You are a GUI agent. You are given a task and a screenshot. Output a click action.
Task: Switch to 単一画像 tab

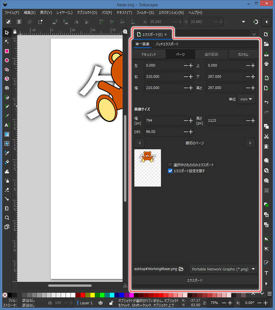point(142,44)
